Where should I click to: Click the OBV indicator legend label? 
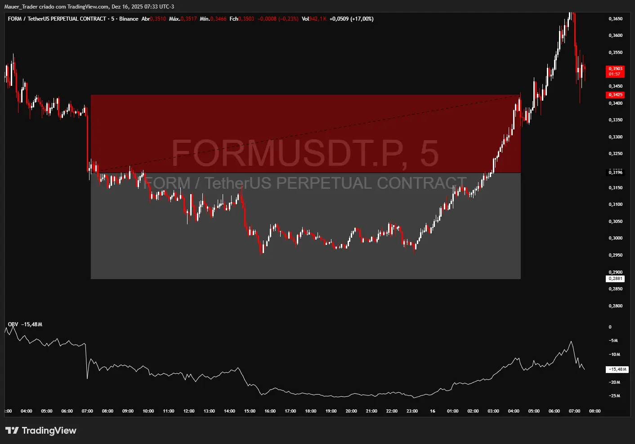(x=13, y=324)
